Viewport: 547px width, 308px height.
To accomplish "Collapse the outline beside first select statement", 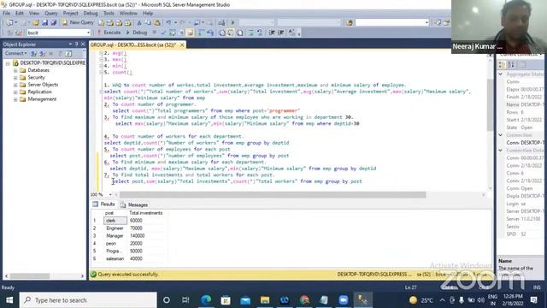I will coord(101,92).
